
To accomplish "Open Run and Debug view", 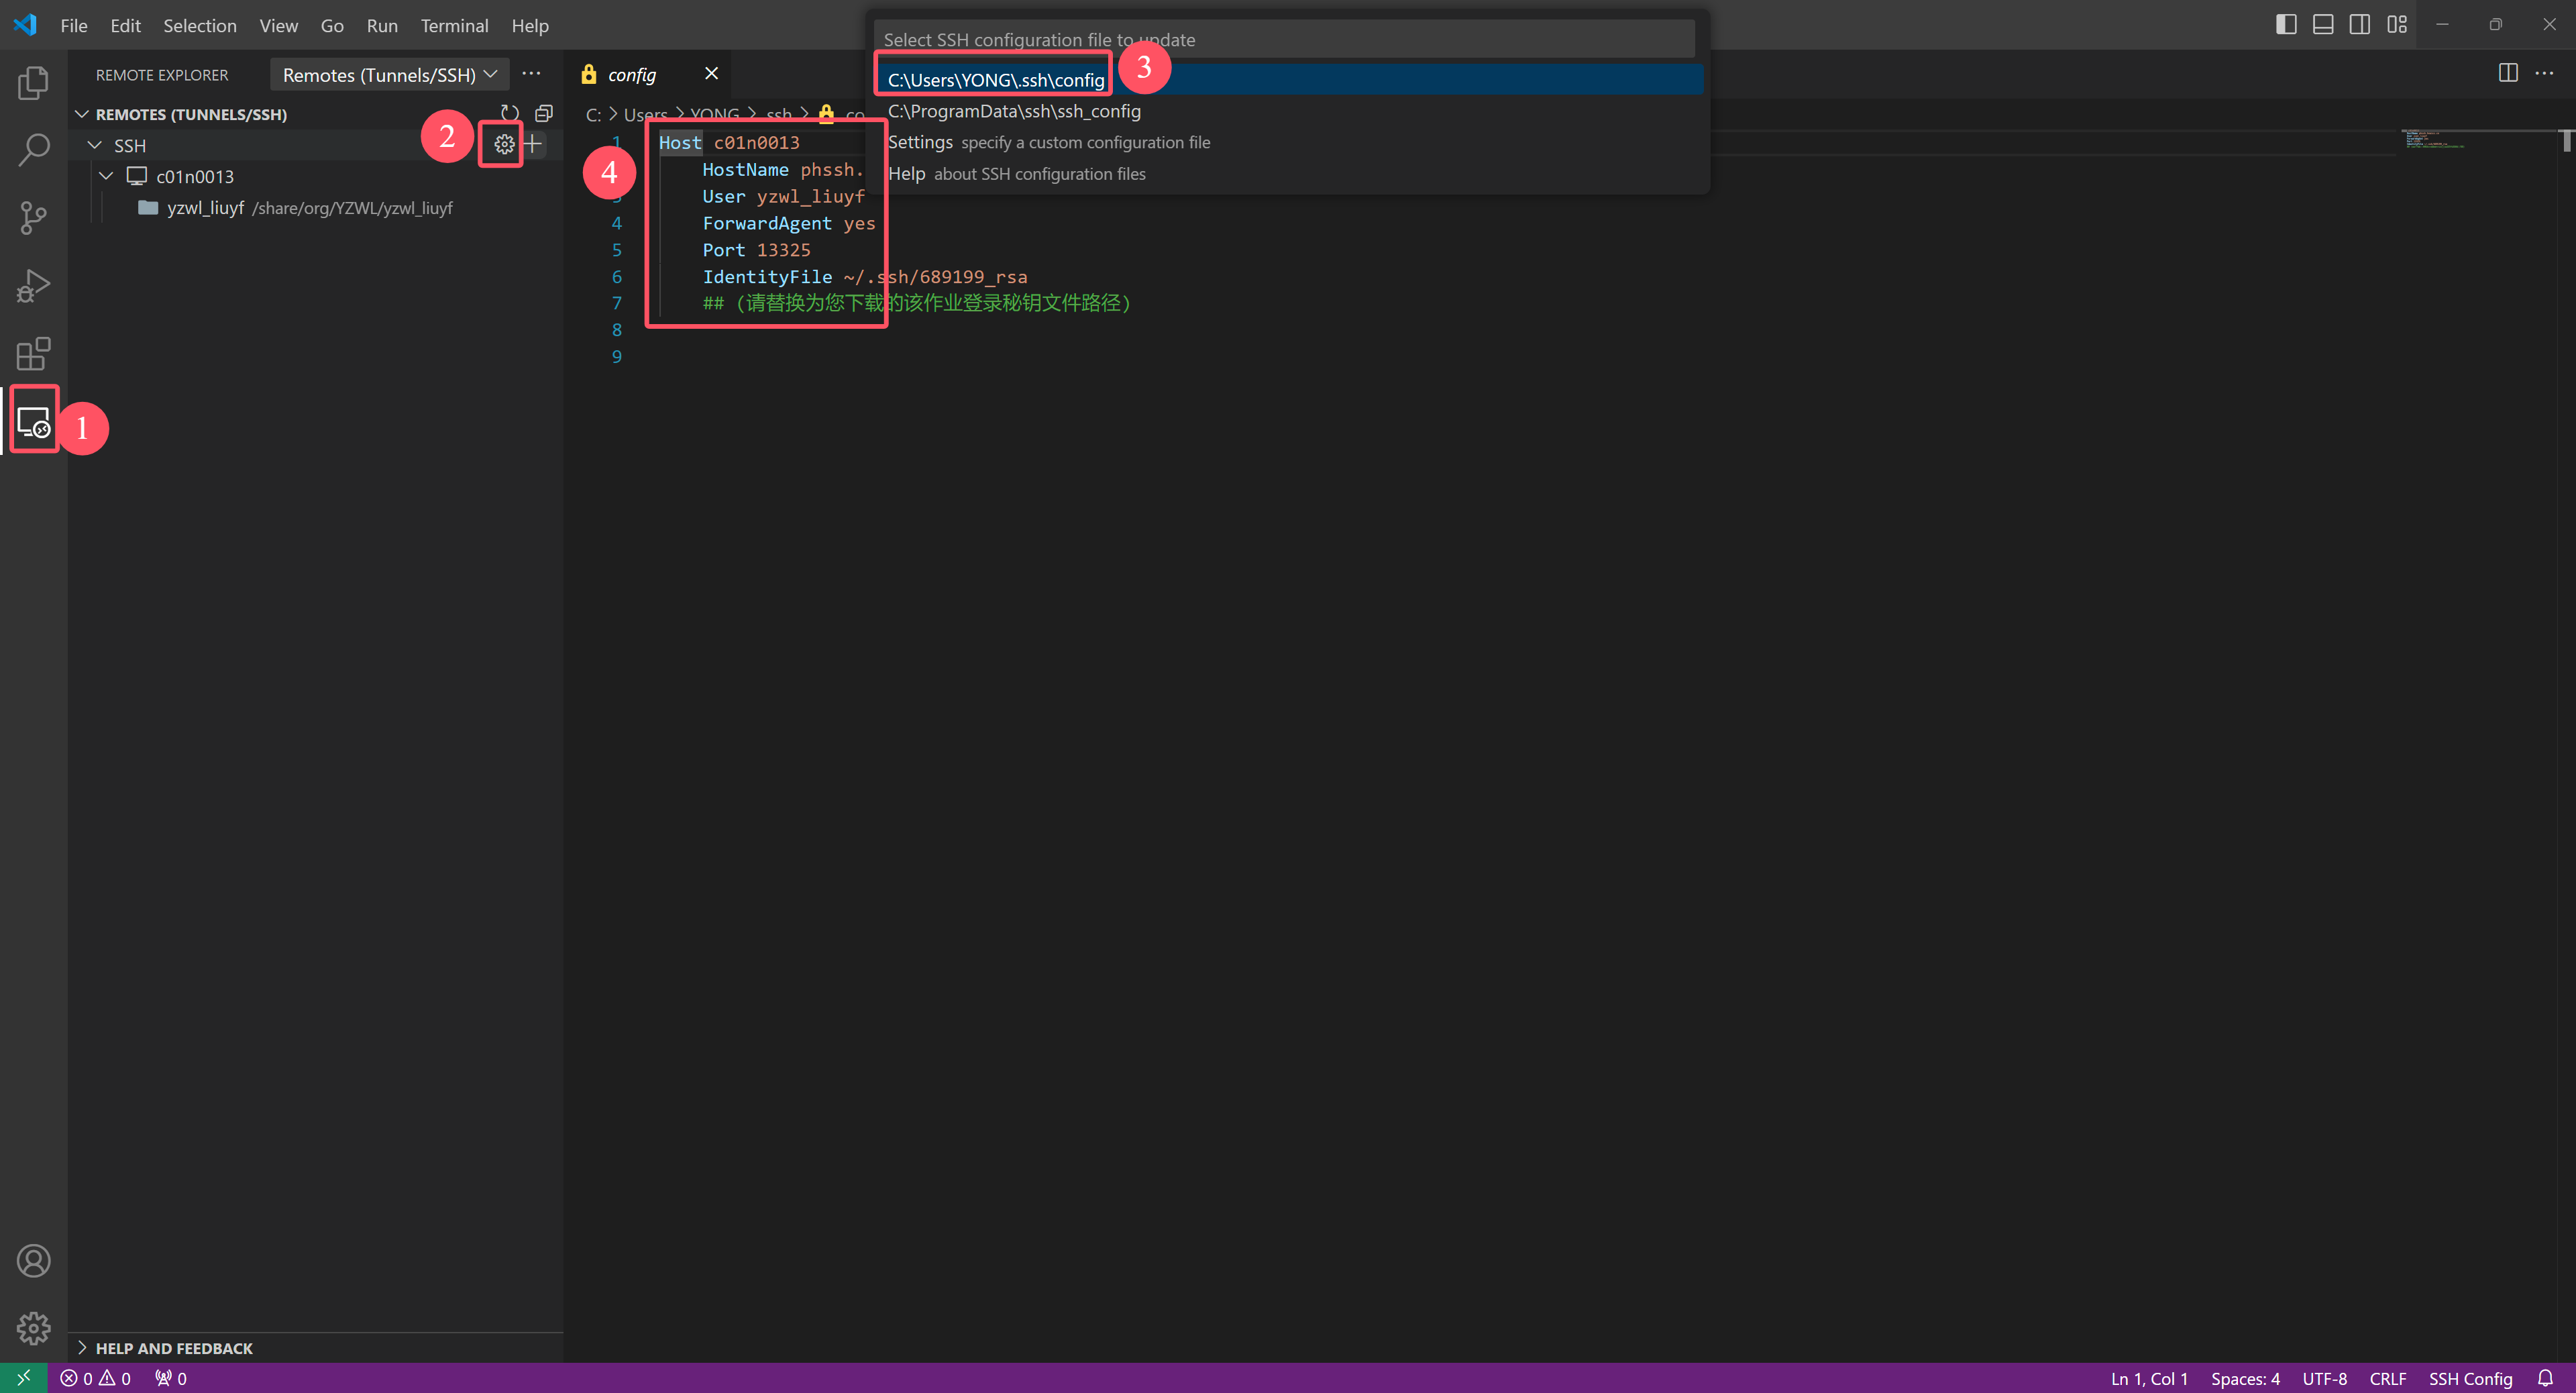I will pyautogui.click(x=33, y=286).
